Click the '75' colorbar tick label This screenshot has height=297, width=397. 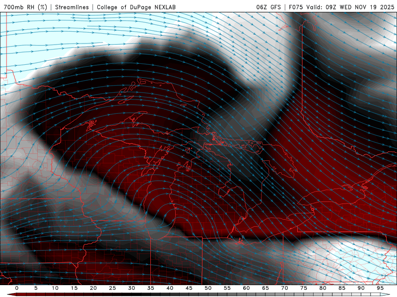(303, 288)
